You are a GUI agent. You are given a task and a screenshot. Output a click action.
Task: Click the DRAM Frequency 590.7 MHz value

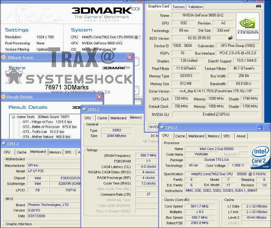(x=147, y=155)
